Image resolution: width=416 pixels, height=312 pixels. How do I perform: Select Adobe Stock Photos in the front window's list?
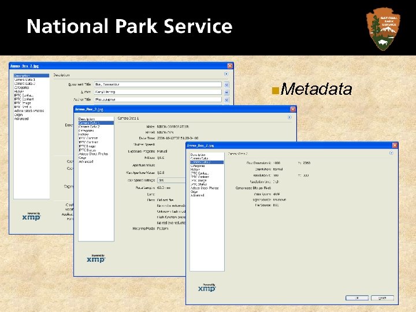(205, 188)
